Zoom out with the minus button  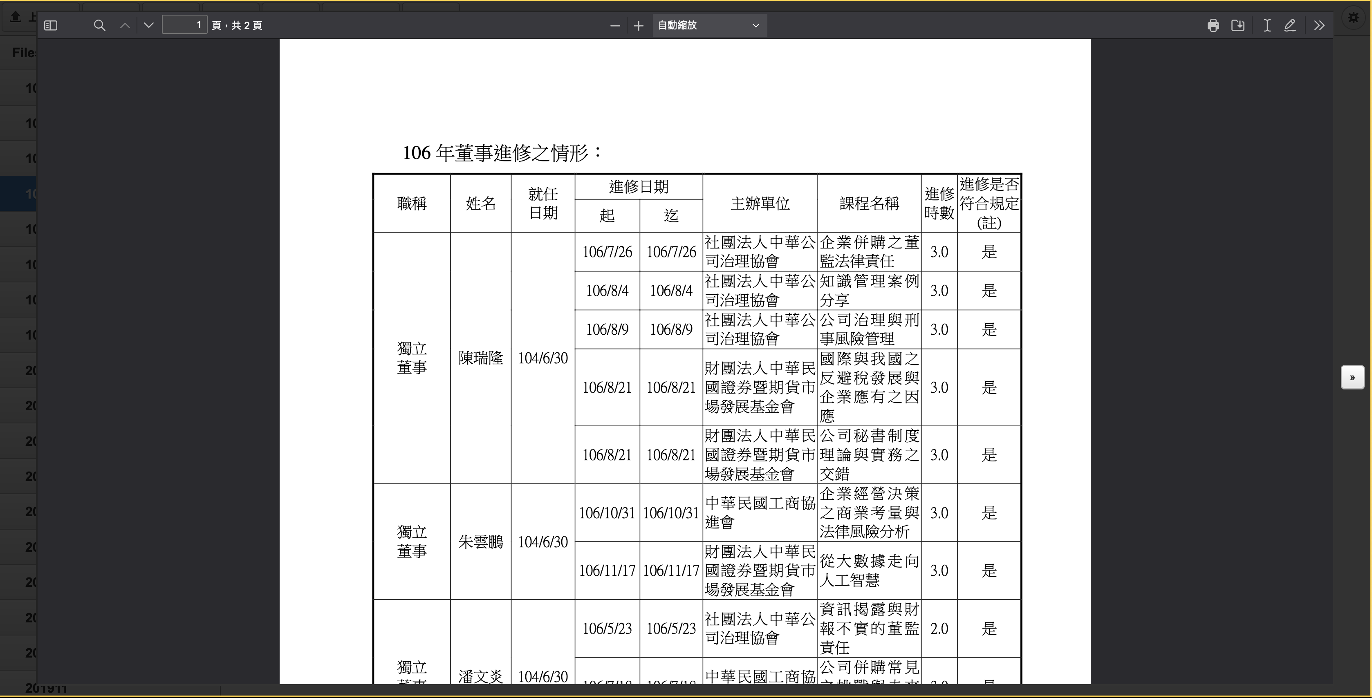point(614,25)
